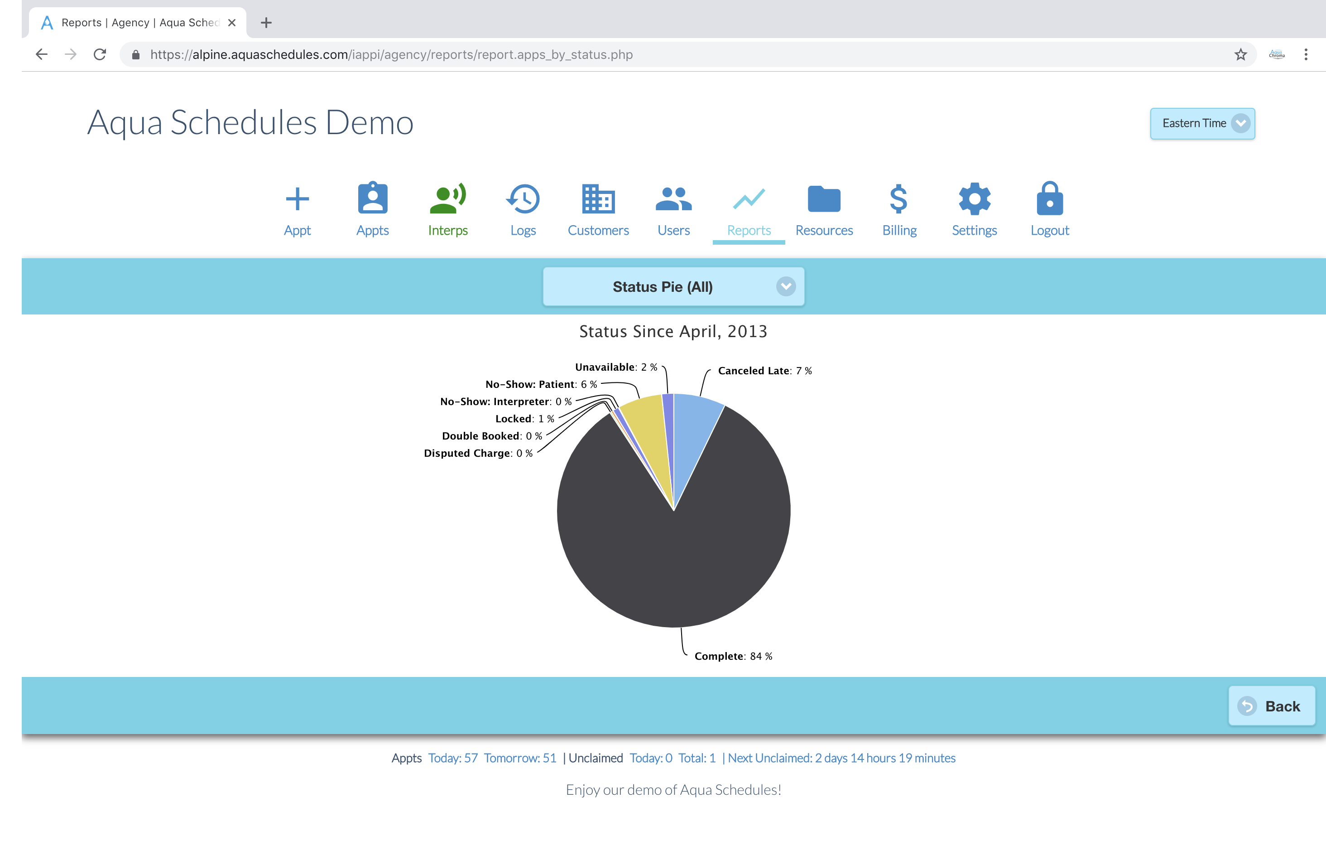Click the Complete: 84 % label
Image resolution: width=1326 pixels, height=841 pixels.
coord(733,656)
